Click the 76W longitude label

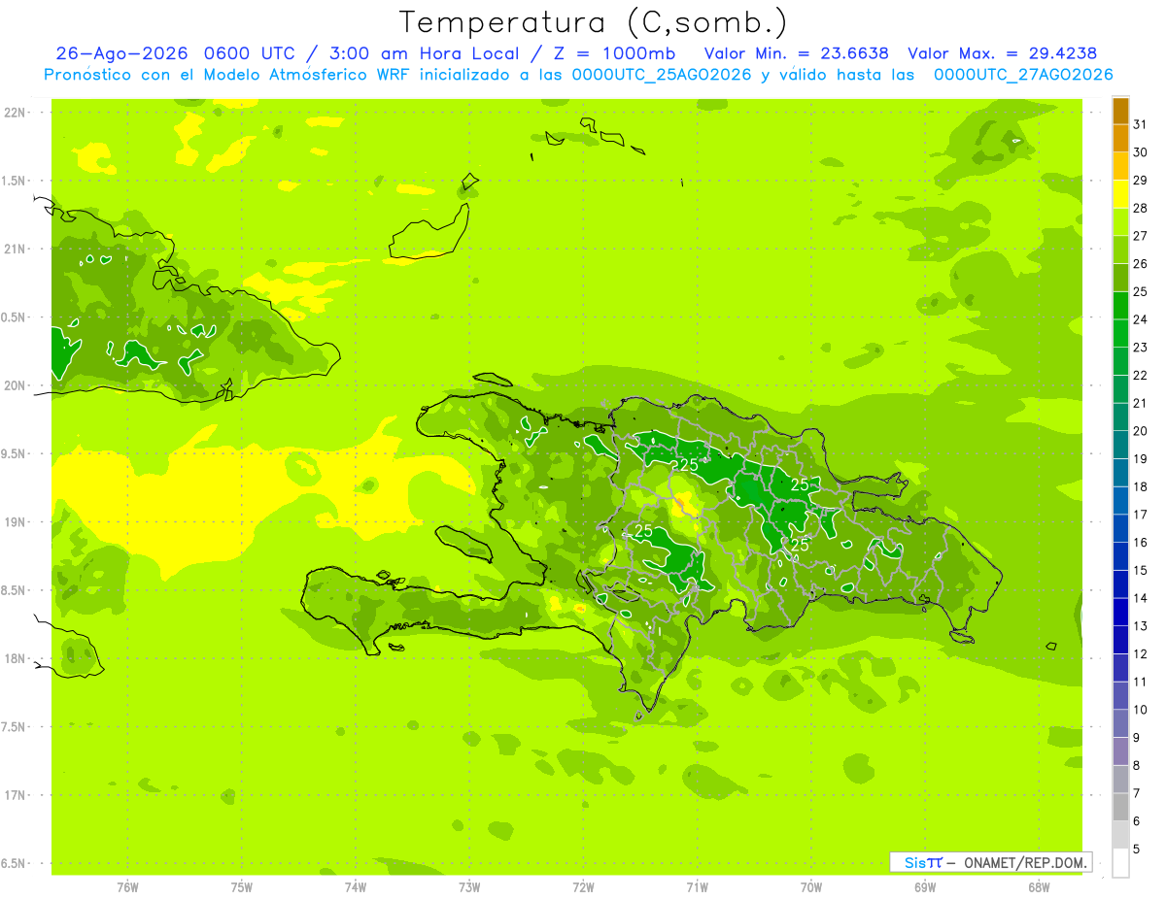point(127,887)
